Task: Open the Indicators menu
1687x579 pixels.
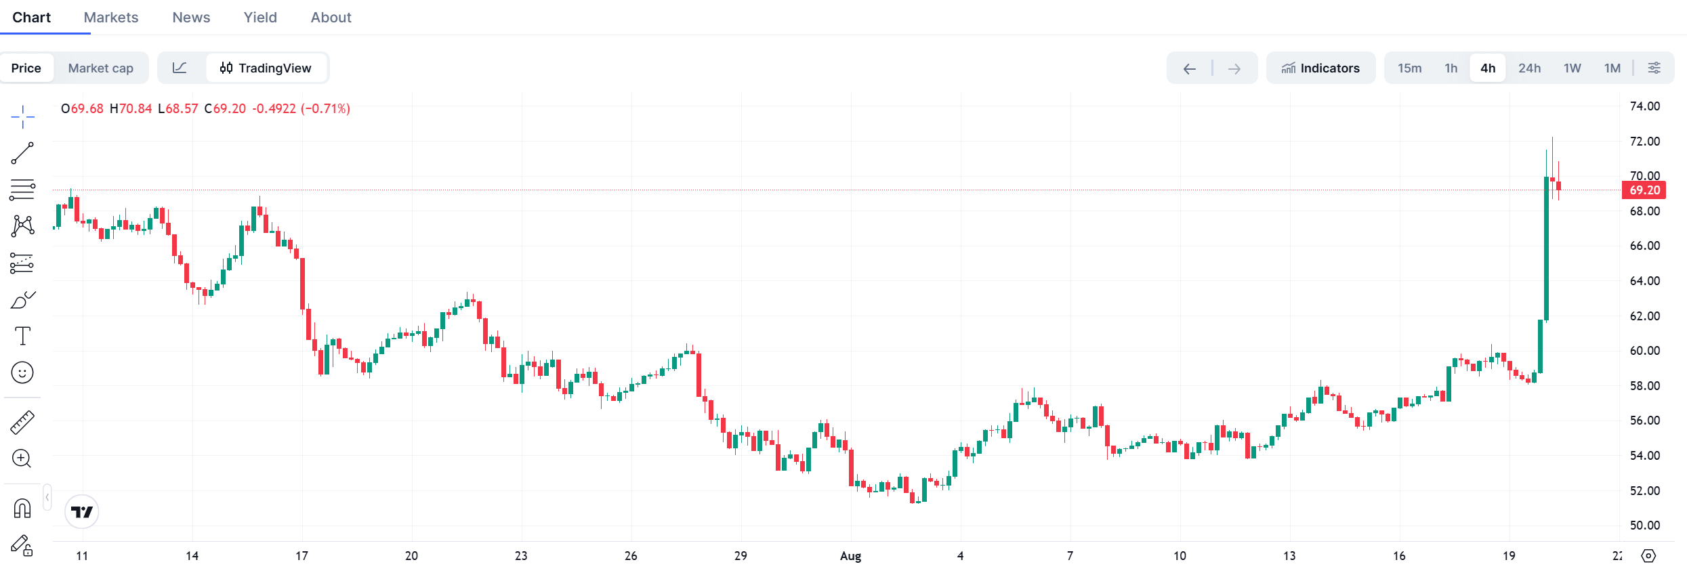Action: click(x=1320, y=68)
